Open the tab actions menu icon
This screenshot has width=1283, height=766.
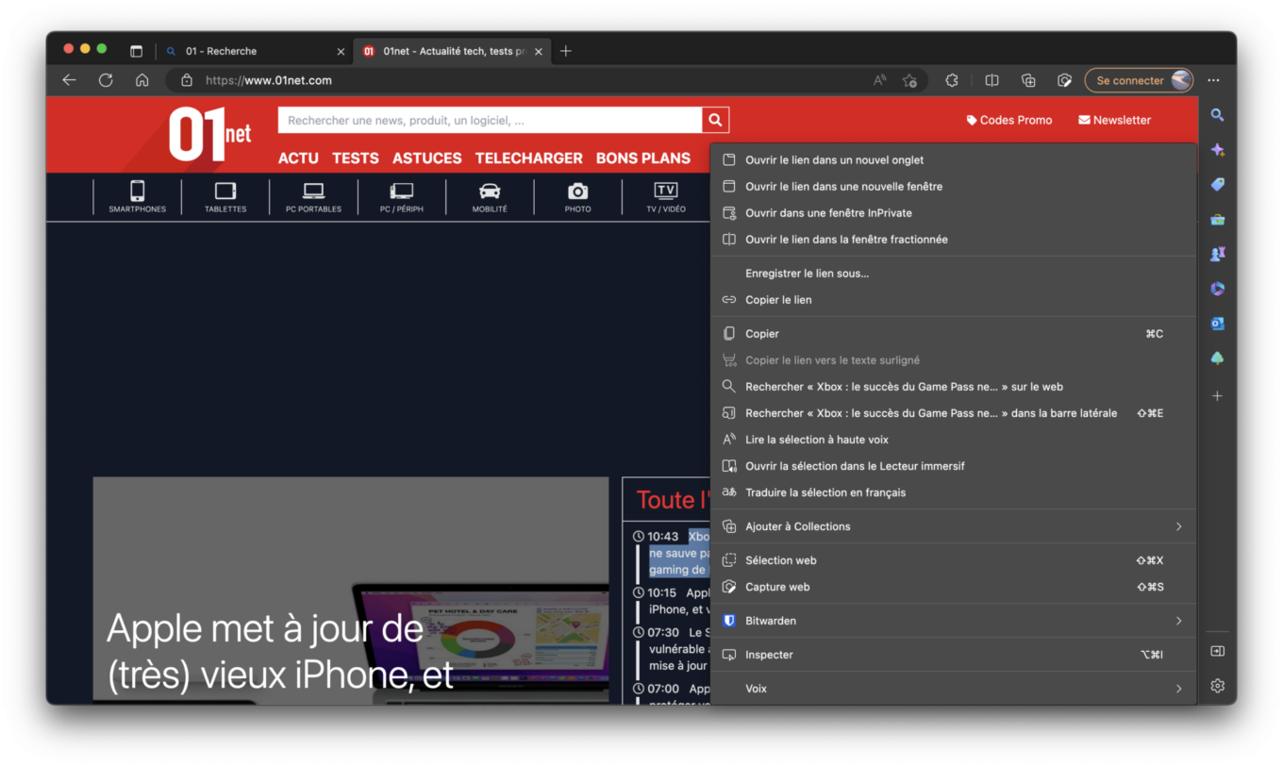[136, 51]
